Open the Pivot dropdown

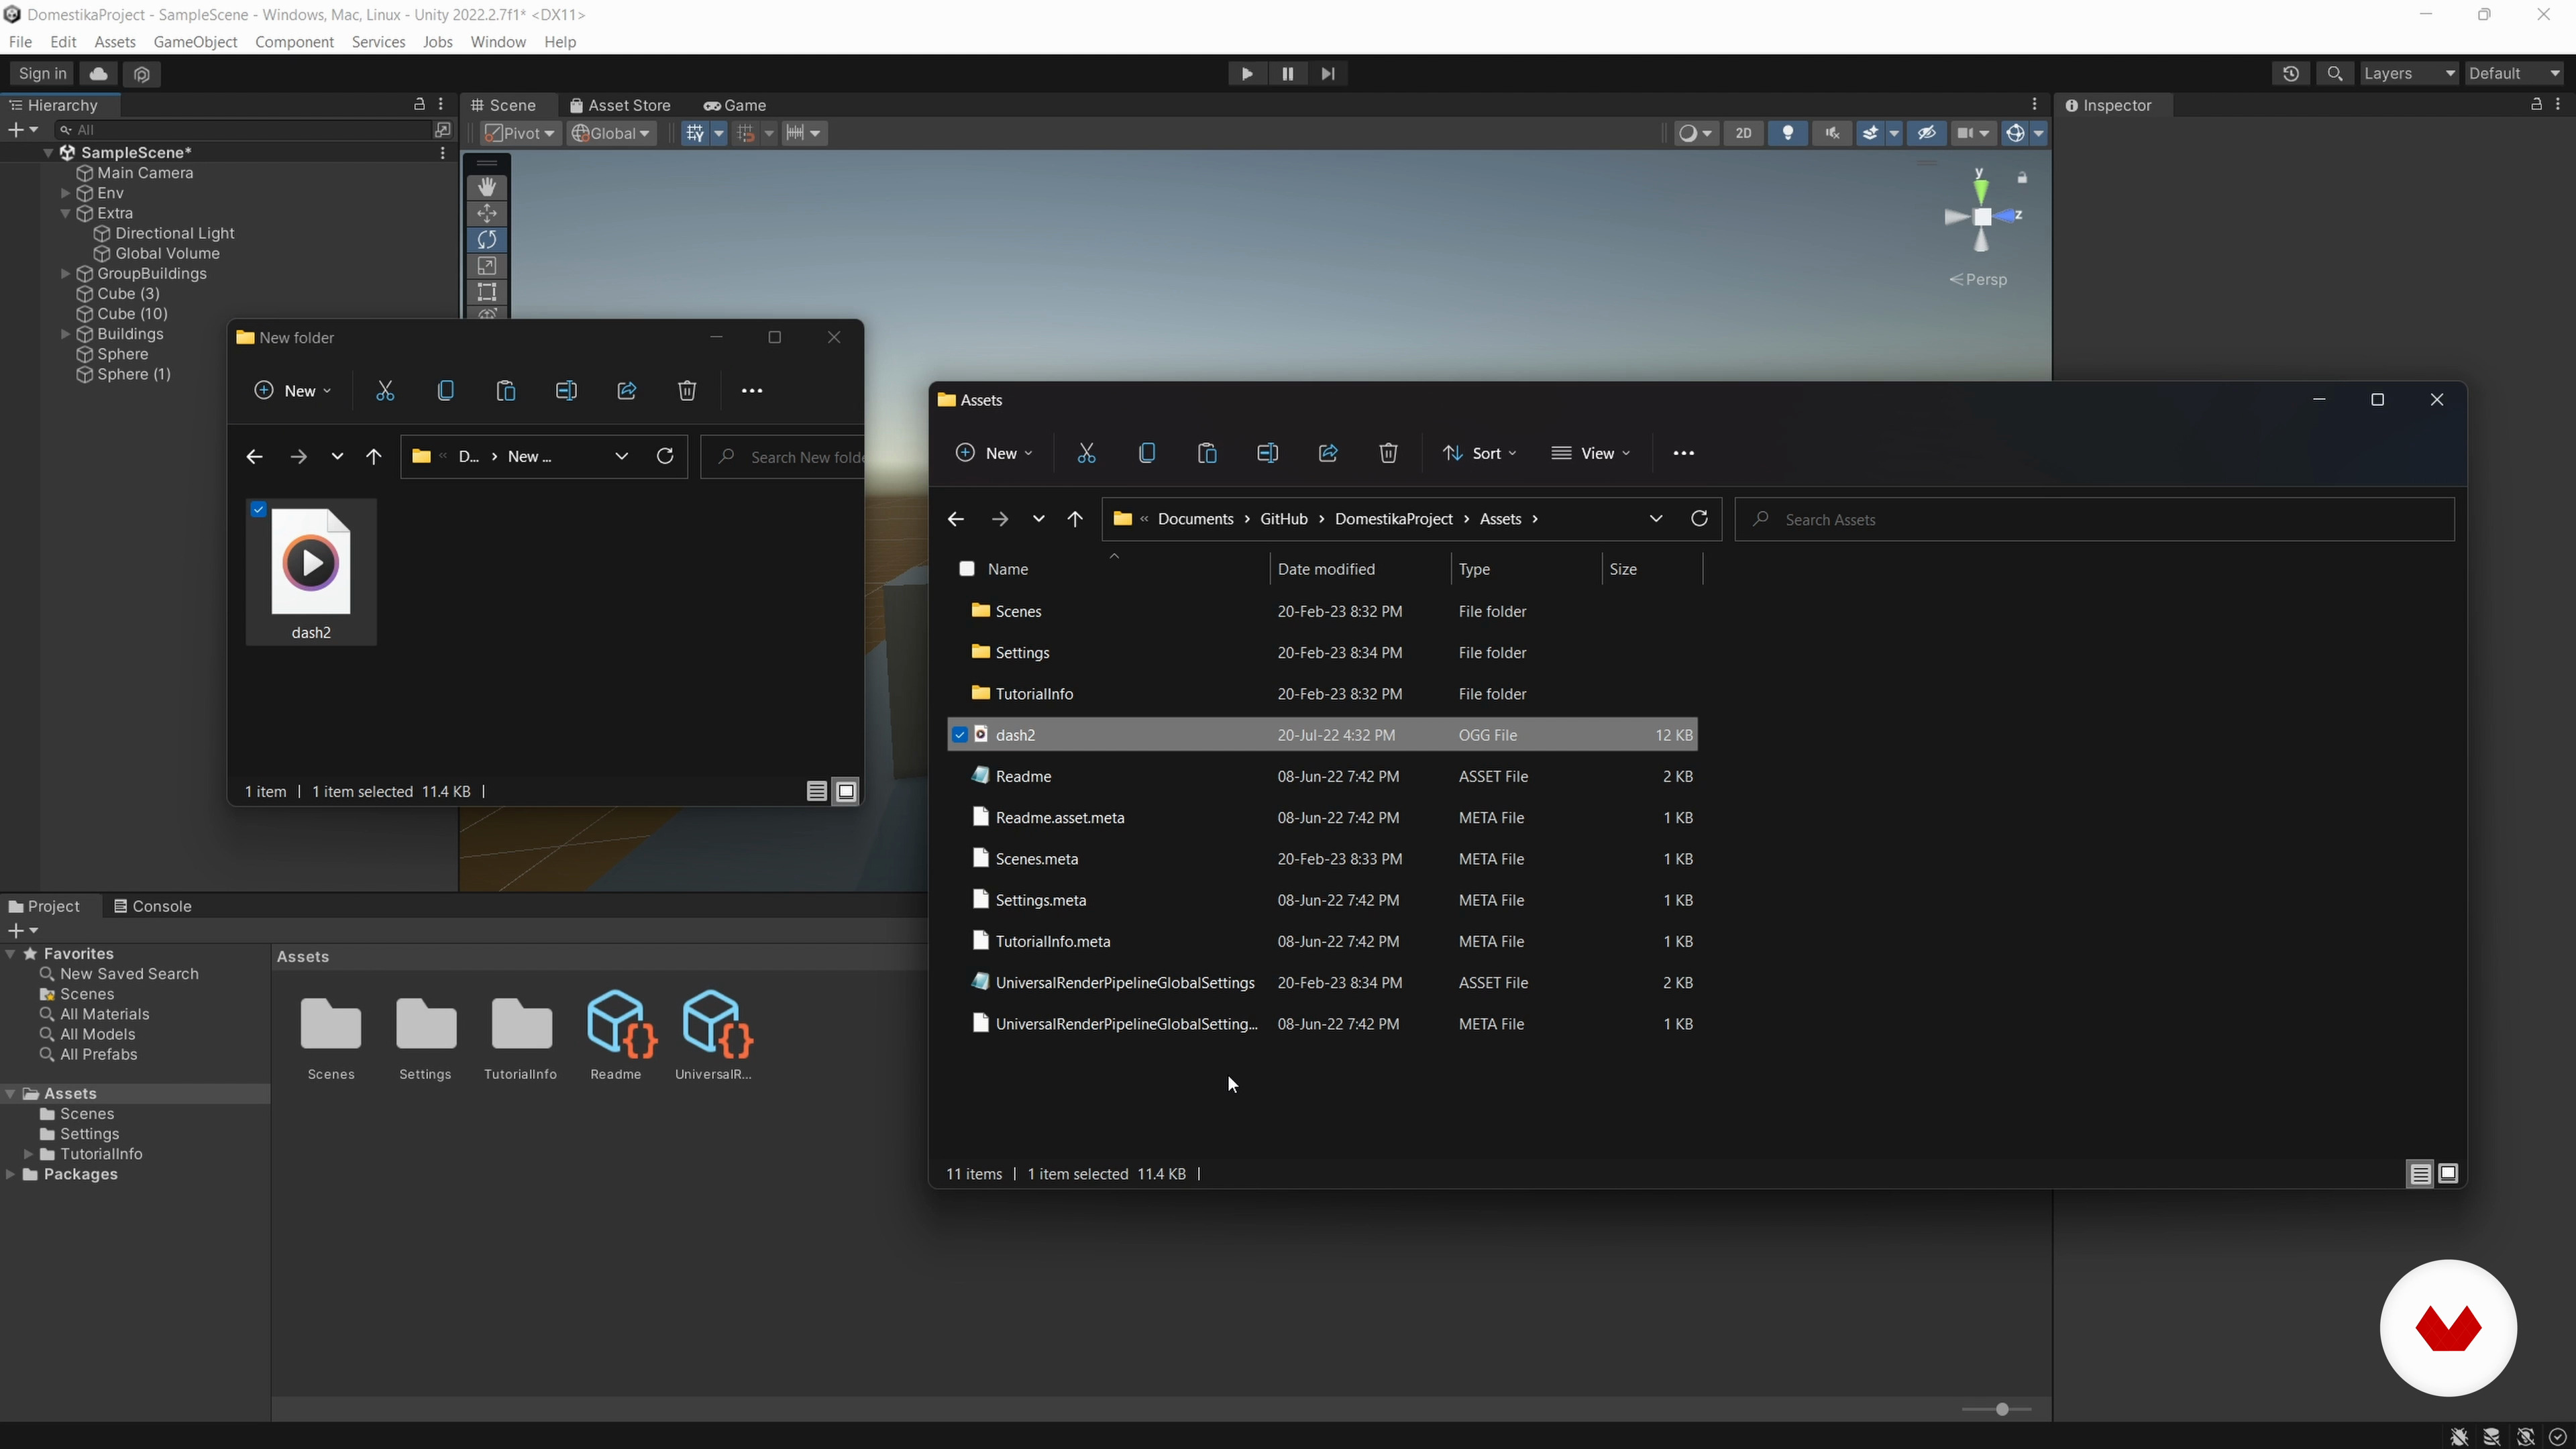click(520, 133)
